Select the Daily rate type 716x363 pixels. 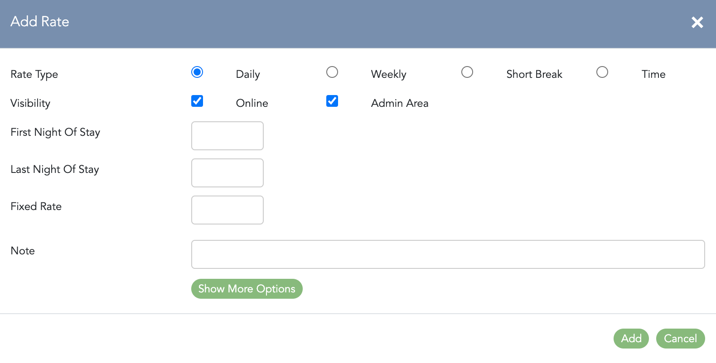click(x=197, y=72)
